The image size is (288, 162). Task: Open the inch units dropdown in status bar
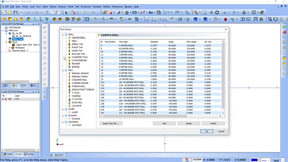(283, 160)
